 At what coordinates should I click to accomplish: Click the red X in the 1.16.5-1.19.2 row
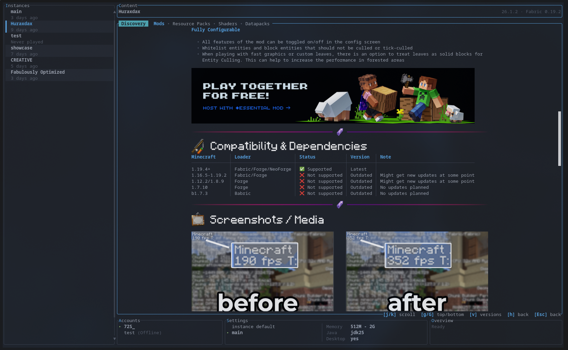[302, 175]
